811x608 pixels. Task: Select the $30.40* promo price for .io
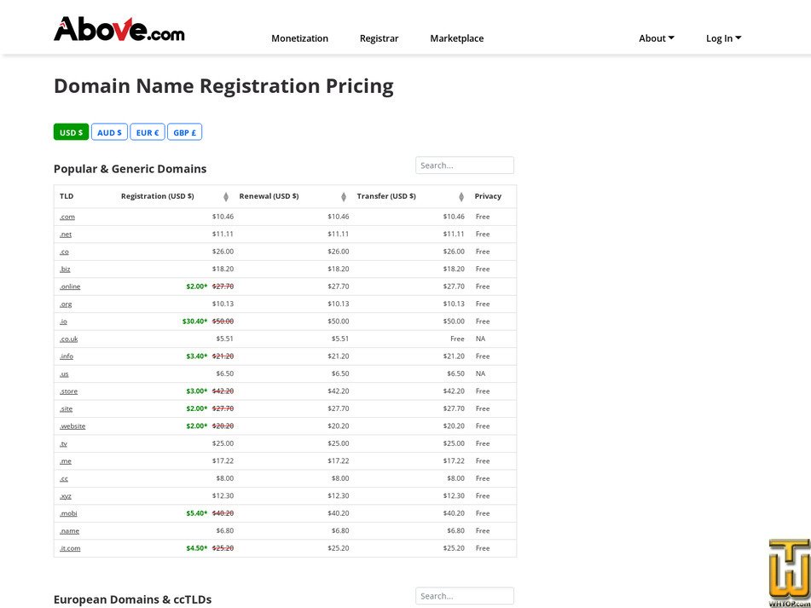click(x=195, y=321)
